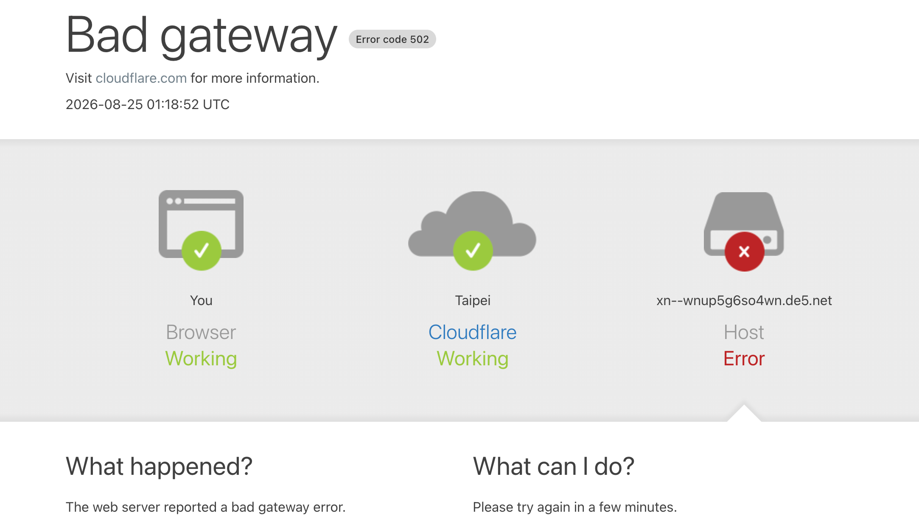Image resolution: width=919 pixels, height=527 pixels.
Task: Click the red X error badge
Action: pos(745,252)
